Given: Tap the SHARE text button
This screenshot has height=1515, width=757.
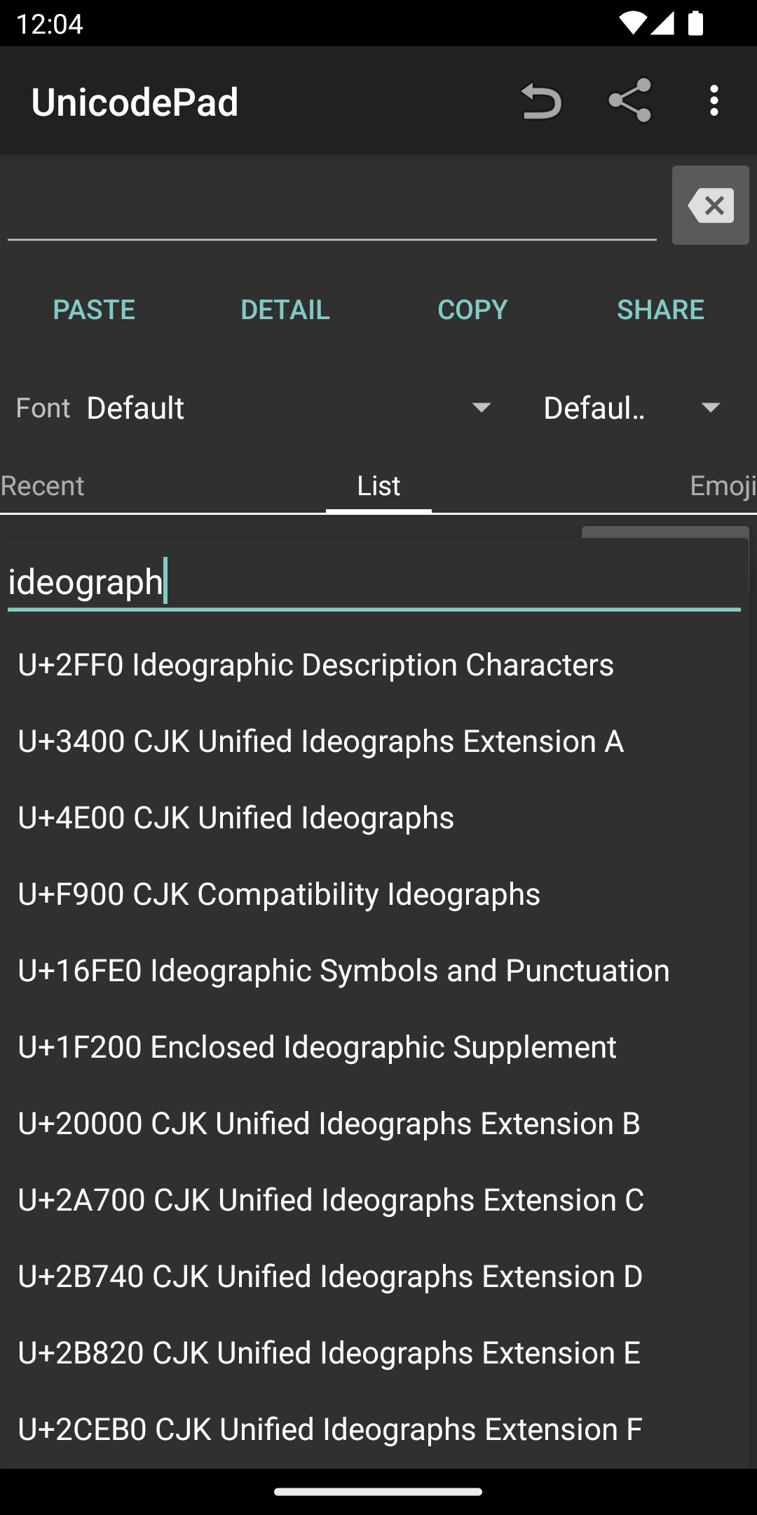Looking at the screenshot, I should [660, 309].
